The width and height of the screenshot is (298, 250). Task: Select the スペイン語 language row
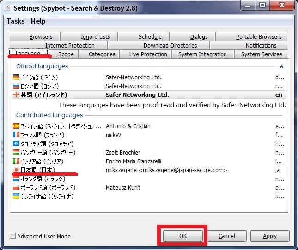(x=149, y=126)
